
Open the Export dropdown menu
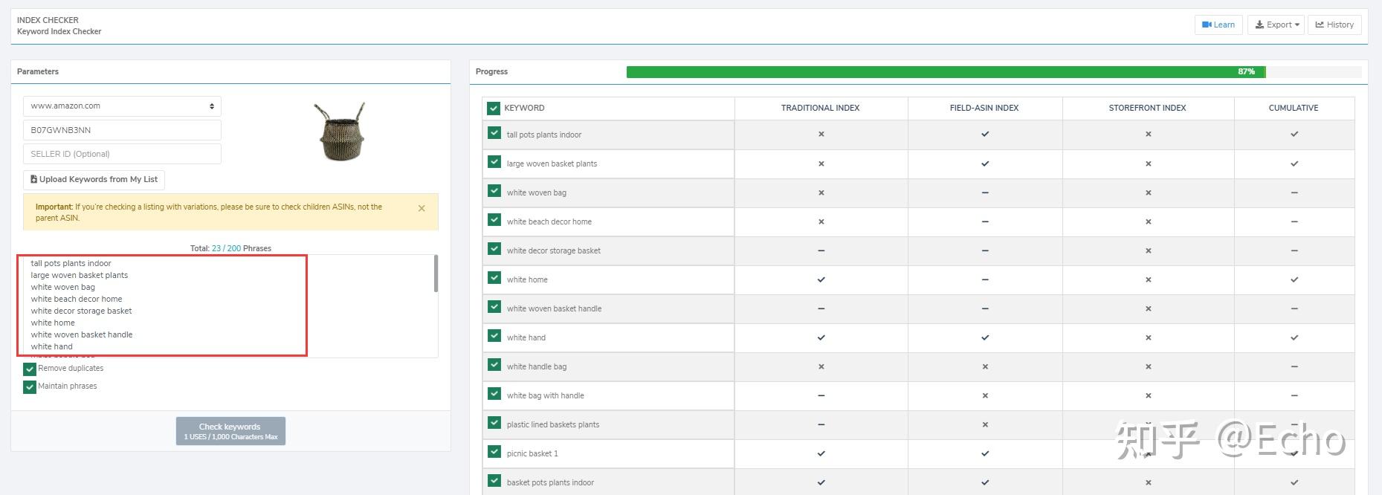[x=1276, y=25]
